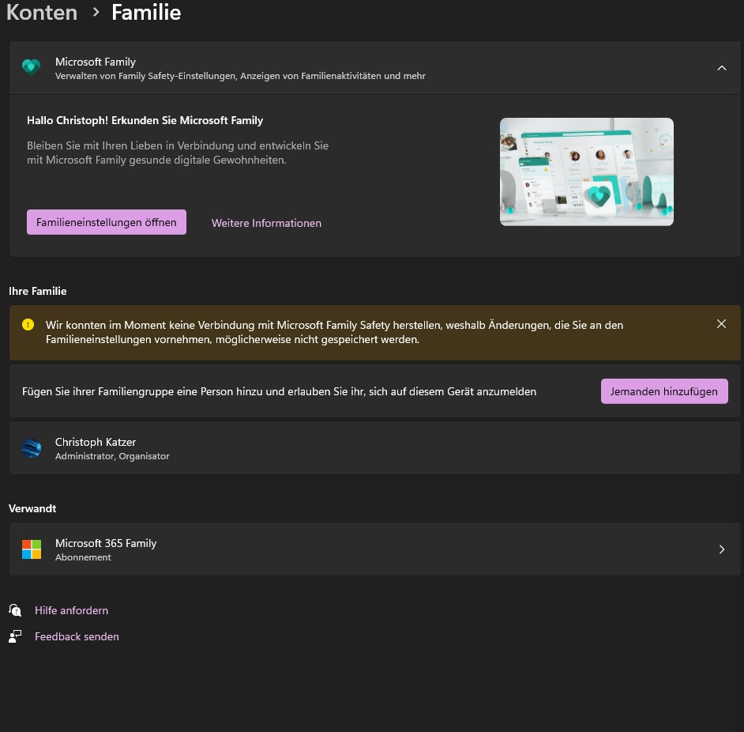Click the Jemanden hinzufügen button

pos(663,391)
